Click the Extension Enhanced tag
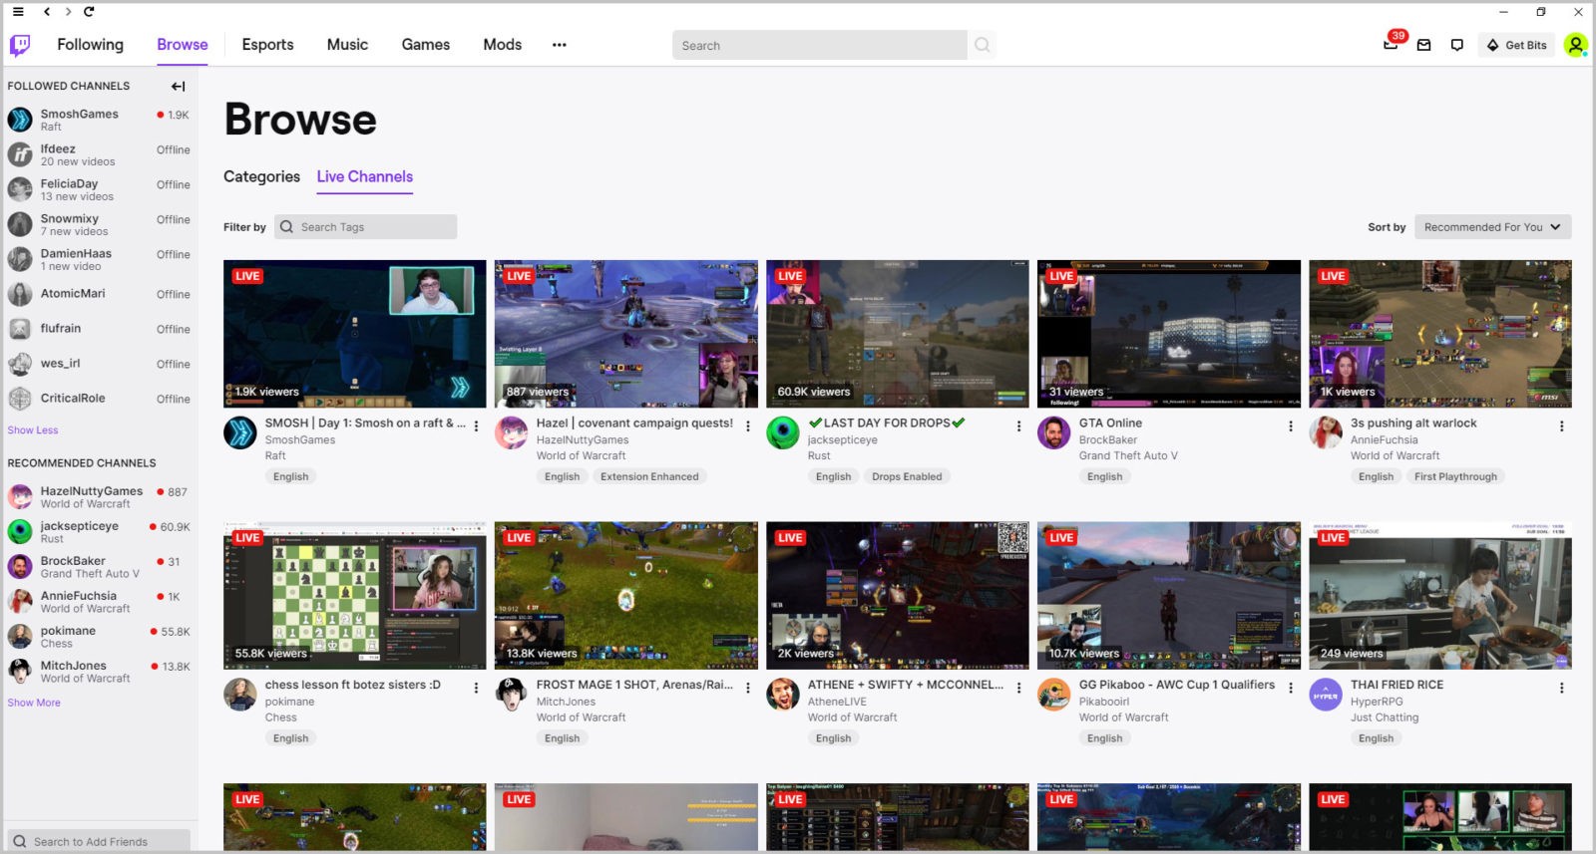1596x854 pixels. click(x=649, y=476)
